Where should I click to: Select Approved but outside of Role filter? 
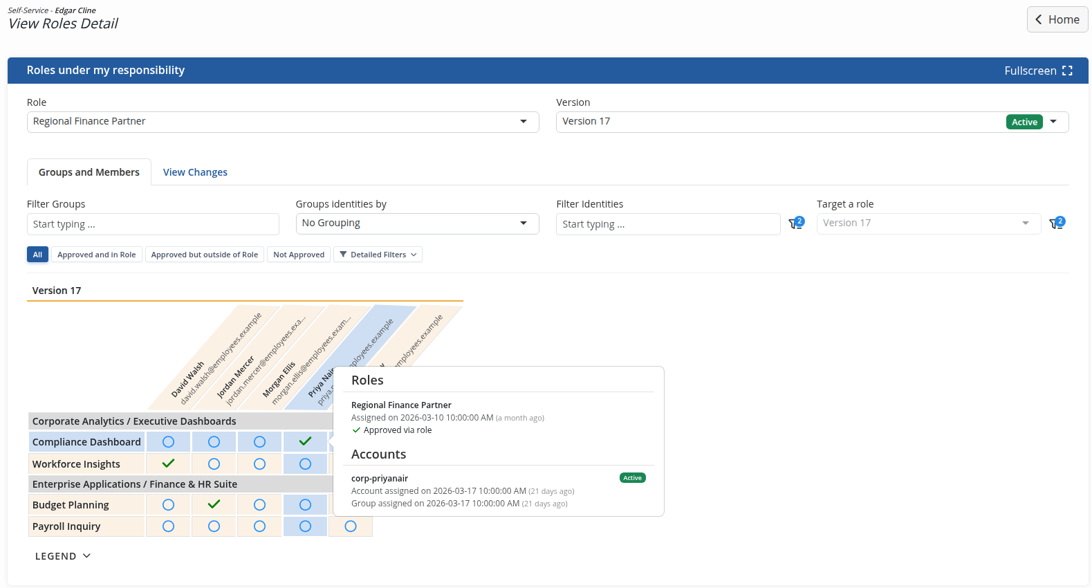pos(205,255)
